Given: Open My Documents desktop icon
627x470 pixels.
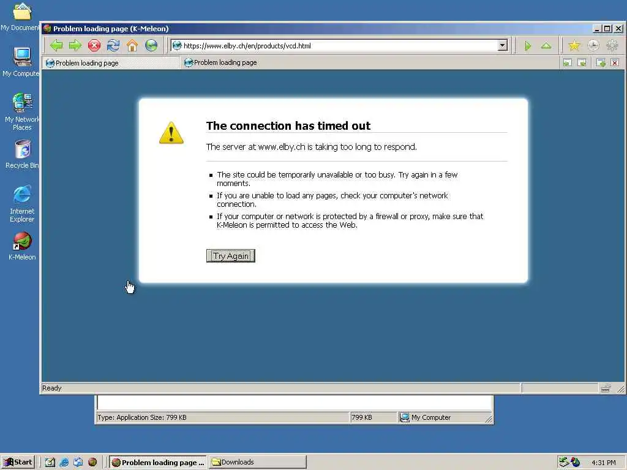Looking at the screenshot, I should click(x=21, y=17).
